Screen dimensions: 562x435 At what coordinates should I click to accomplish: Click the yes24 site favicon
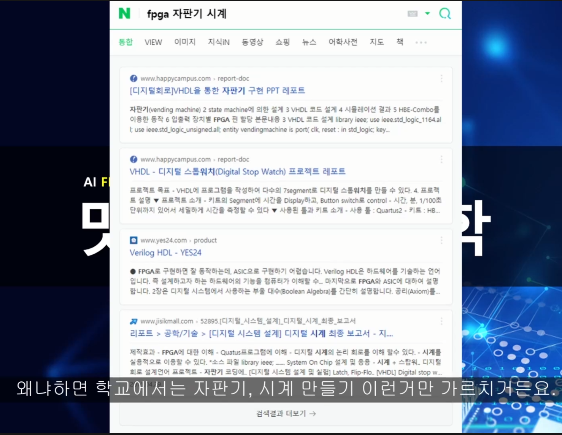[133, 240]
